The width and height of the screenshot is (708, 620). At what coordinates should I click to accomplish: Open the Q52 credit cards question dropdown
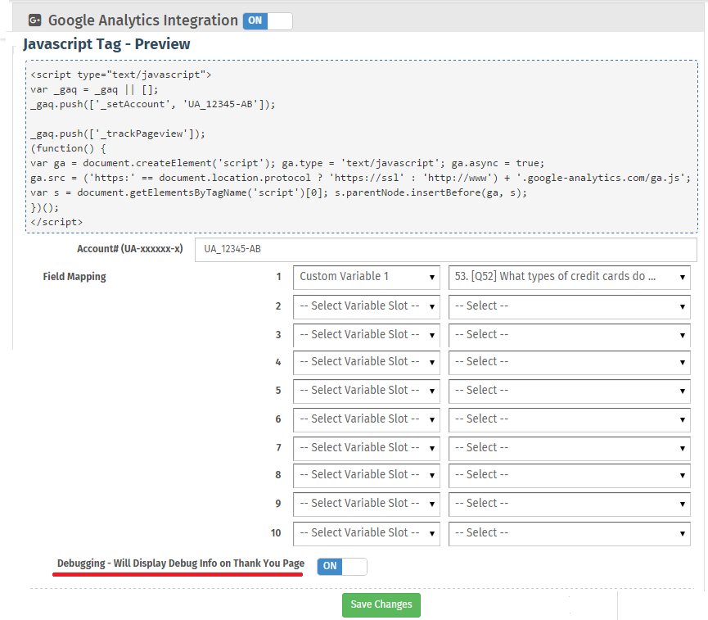coord(570,277)
